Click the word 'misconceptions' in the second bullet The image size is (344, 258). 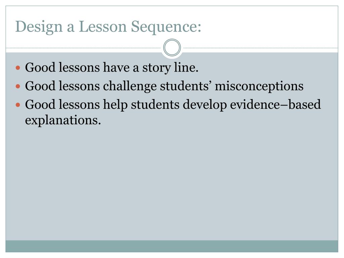pyautogui.click(x=259, y=86)
